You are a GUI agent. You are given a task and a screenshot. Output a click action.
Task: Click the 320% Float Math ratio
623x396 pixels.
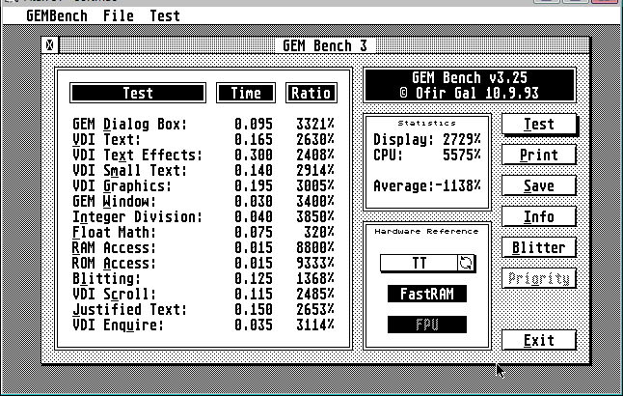tap(319, 233)
